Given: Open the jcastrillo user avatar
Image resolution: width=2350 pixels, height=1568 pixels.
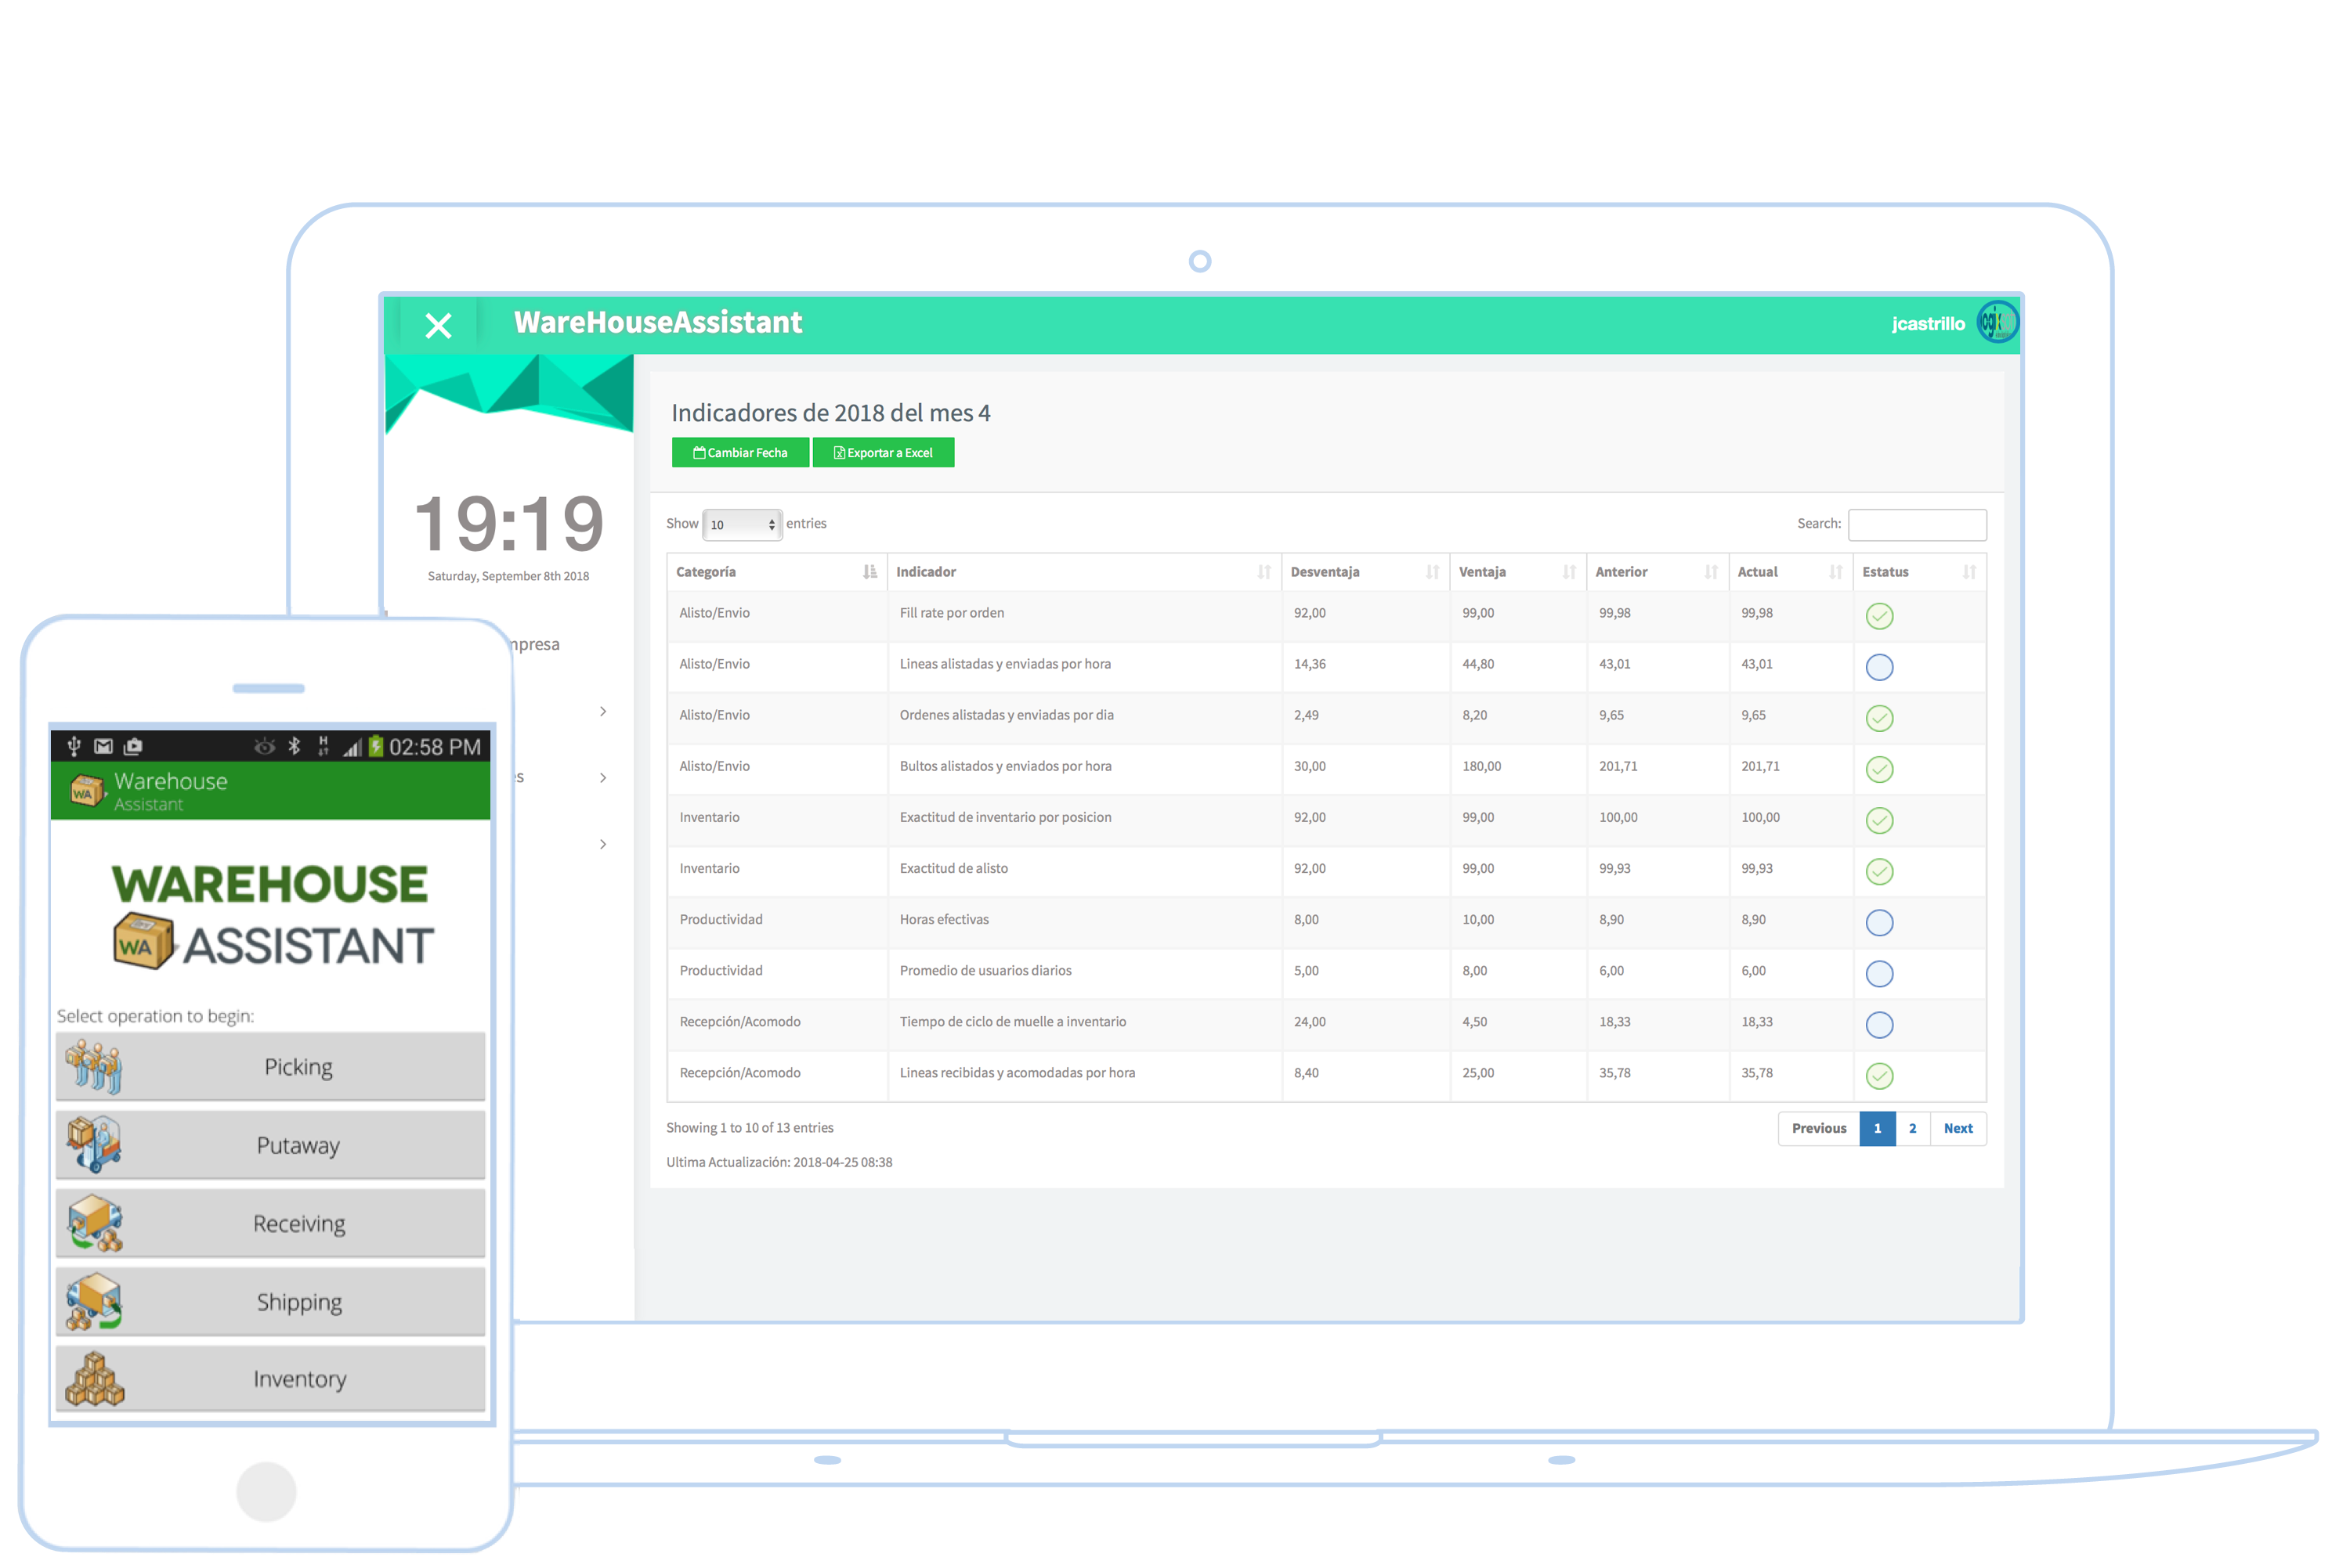Looking at the screenshot, I should (x=1997, y=323).
